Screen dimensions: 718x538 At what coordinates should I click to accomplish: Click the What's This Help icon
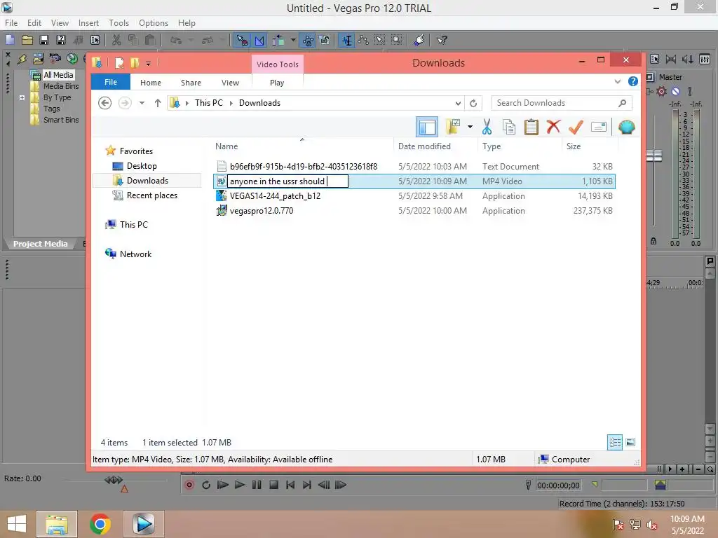[x=442, y=40]
